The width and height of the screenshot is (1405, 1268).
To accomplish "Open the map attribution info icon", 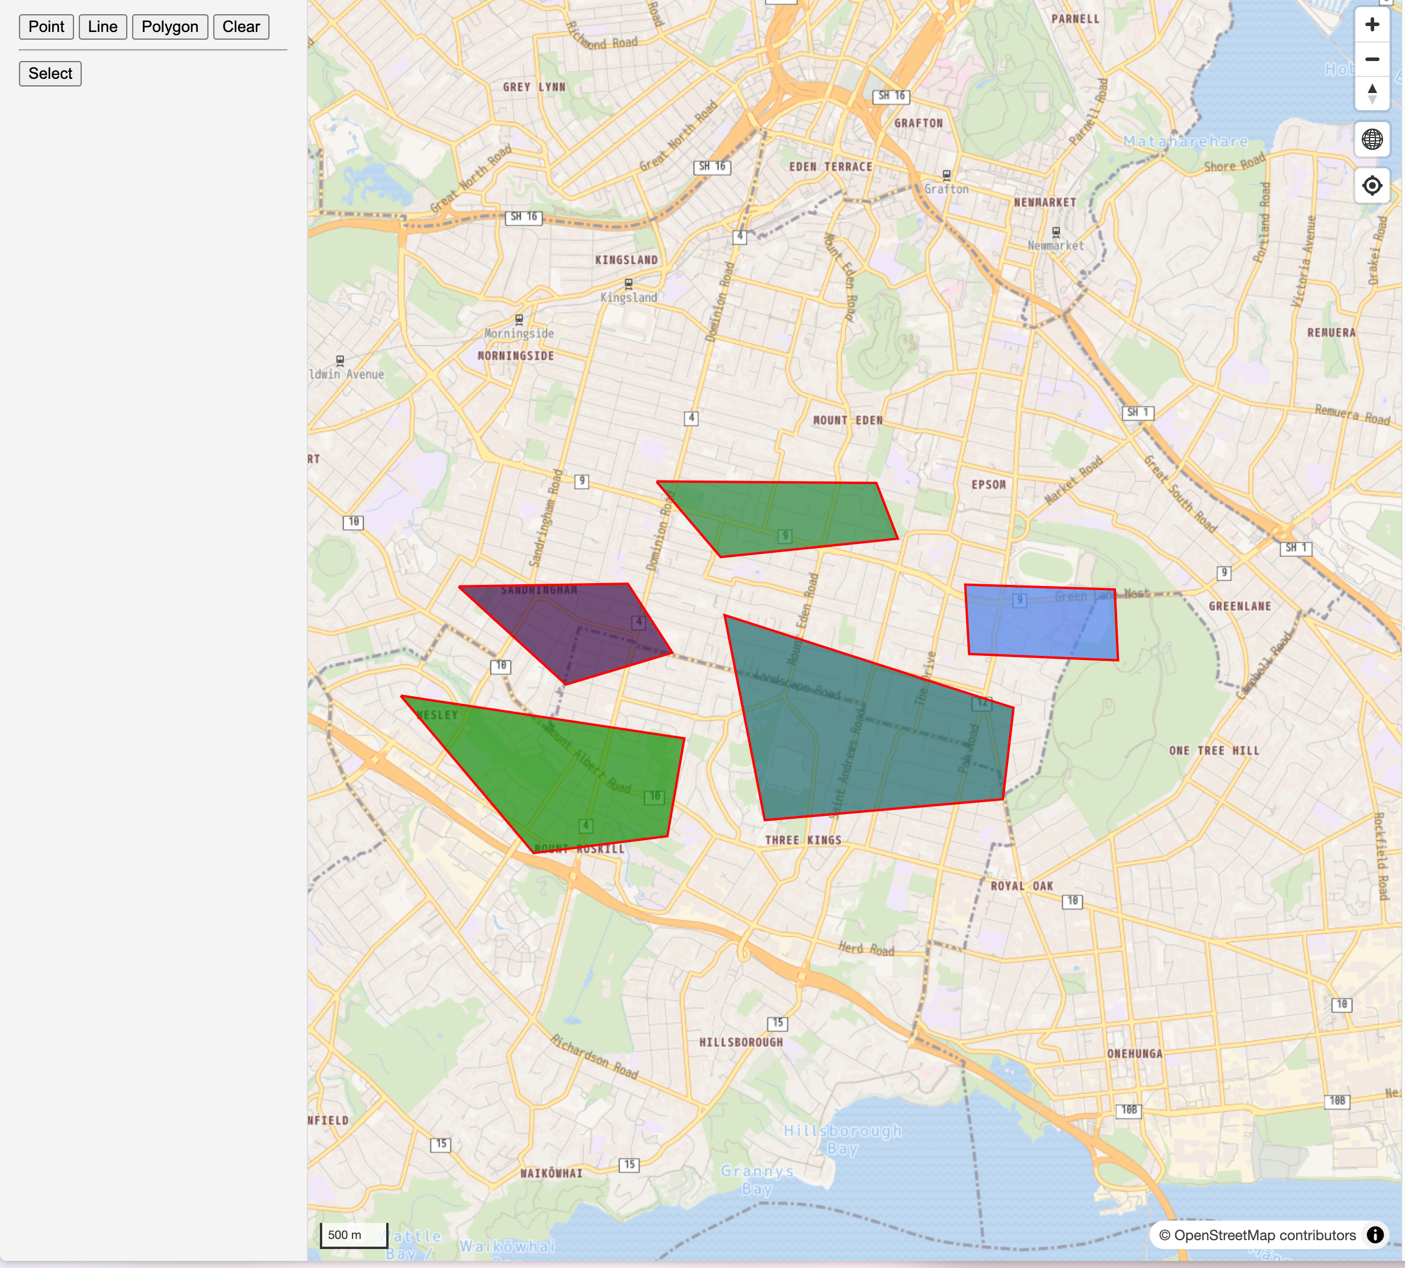I will 1376,1236.
